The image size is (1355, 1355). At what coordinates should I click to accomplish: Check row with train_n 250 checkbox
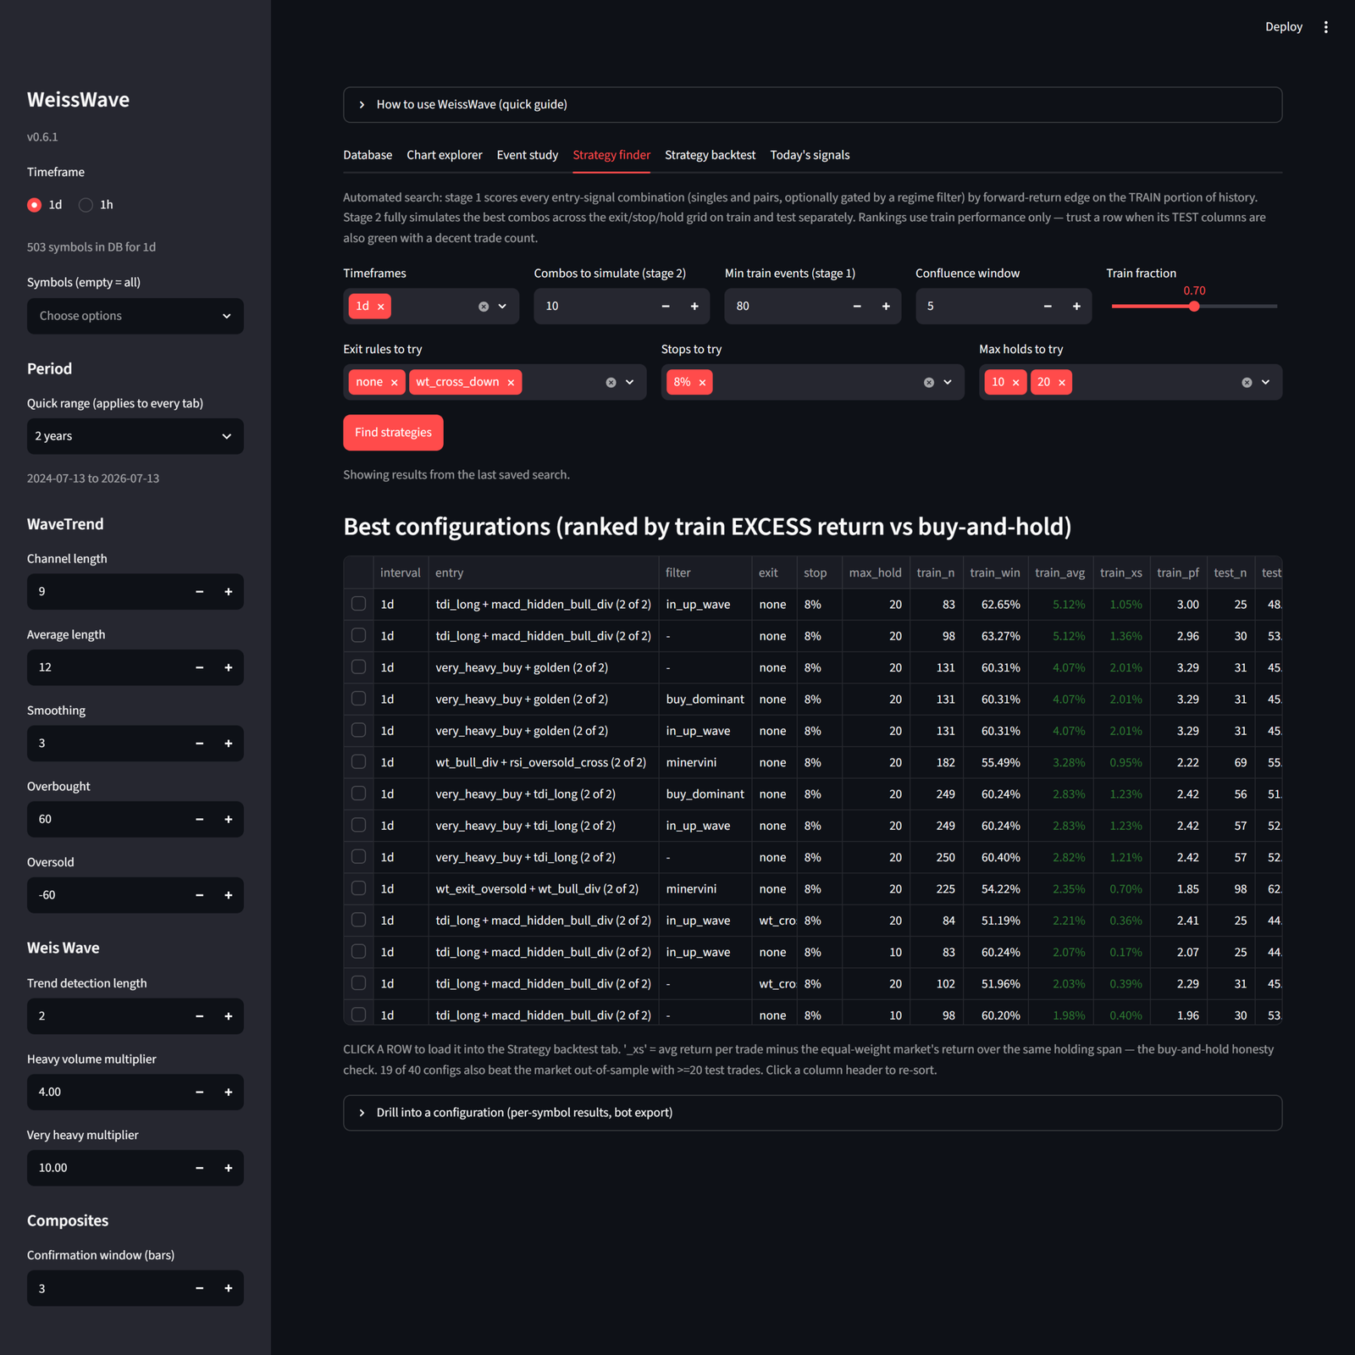click(x=359, y=856)
